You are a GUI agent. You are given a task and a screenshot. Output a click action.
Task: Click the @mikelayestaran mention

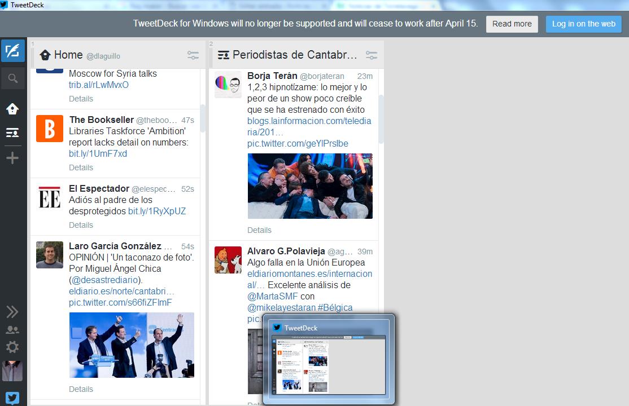point(282,308)
